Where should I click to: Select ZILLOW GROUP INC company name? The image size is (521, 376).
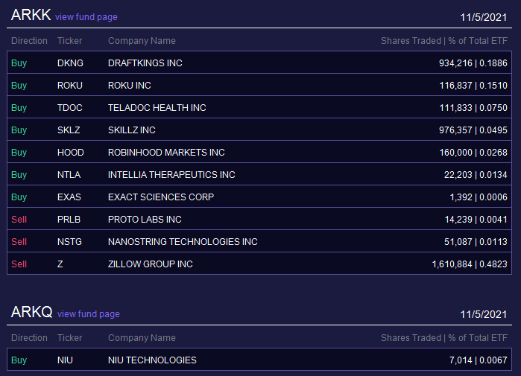[x=150, y=264]
